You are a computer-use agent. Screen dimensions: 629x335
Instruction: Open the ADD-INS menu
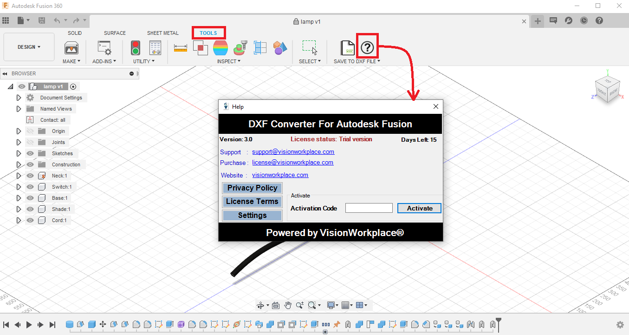point(104,61)
